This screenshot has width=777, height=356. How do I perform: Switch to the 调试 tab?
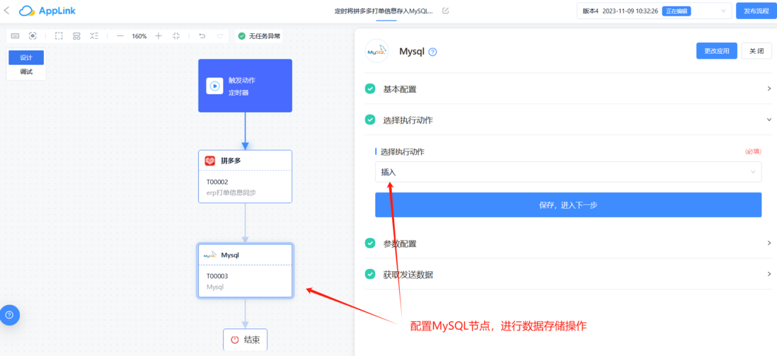click(26, 72)
